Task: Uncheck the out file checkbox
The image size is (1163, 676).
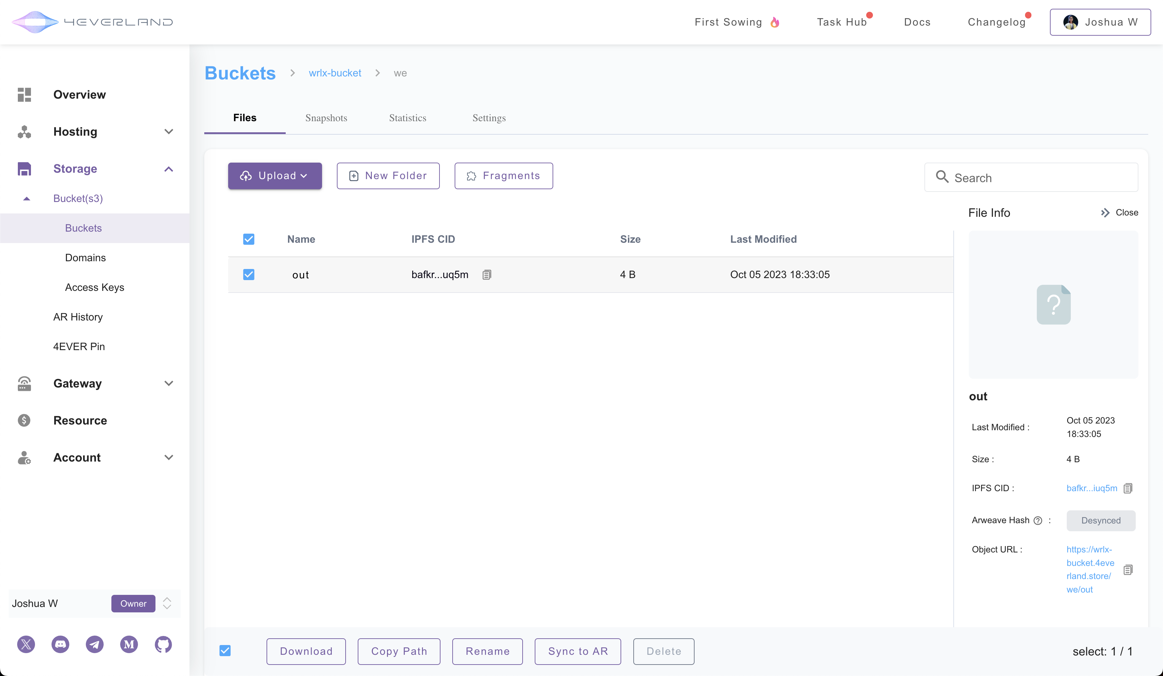Action: click(249, 275)
